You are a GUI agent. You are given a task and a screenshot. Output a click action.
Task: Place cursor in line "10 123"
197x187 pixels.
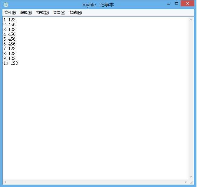11,63
